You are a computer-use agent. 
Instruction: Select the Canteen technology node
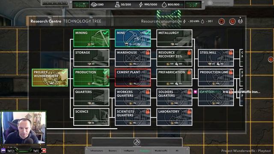coord(216,97)
